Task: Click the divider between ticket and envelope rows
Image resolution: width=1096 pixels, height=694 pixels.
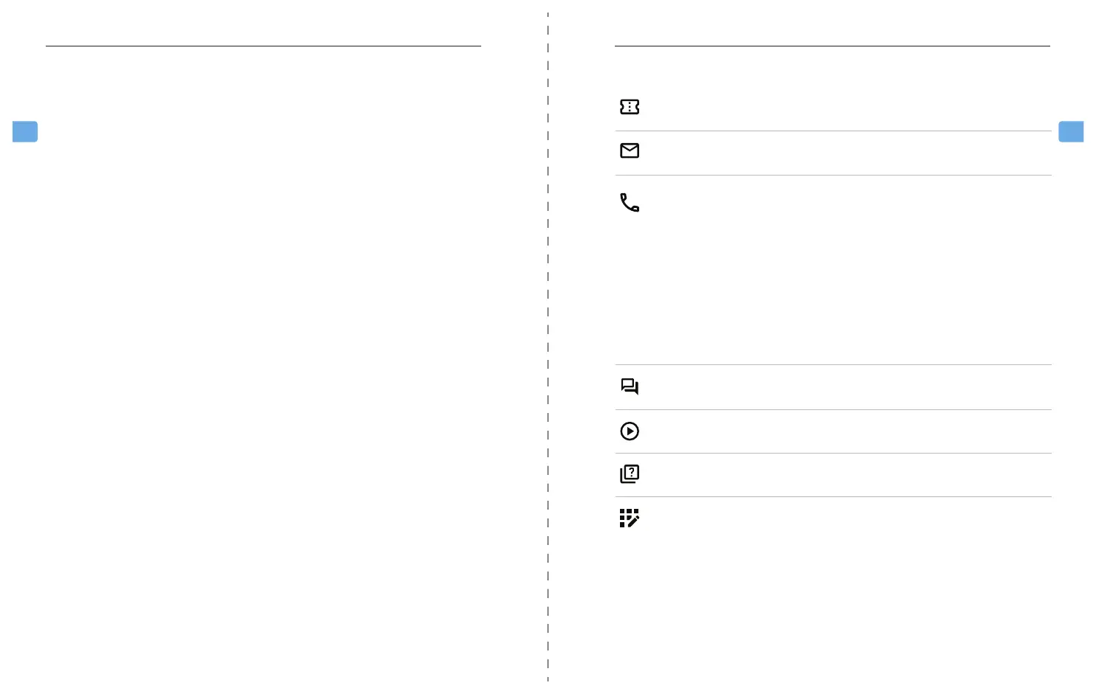Action: pyautogui.click(x=833, y=131)
